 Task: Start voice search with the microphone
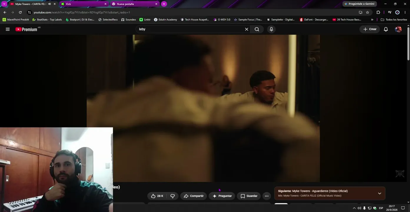(x=271, y=29)
